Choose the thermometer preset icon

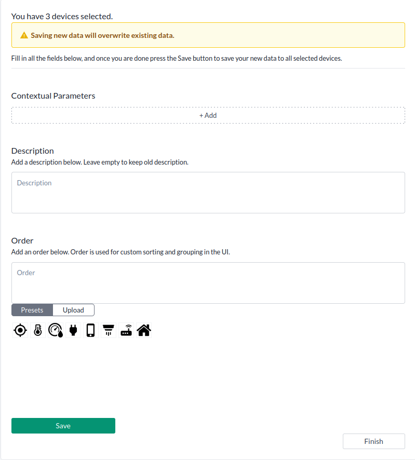tap(38, 330)
